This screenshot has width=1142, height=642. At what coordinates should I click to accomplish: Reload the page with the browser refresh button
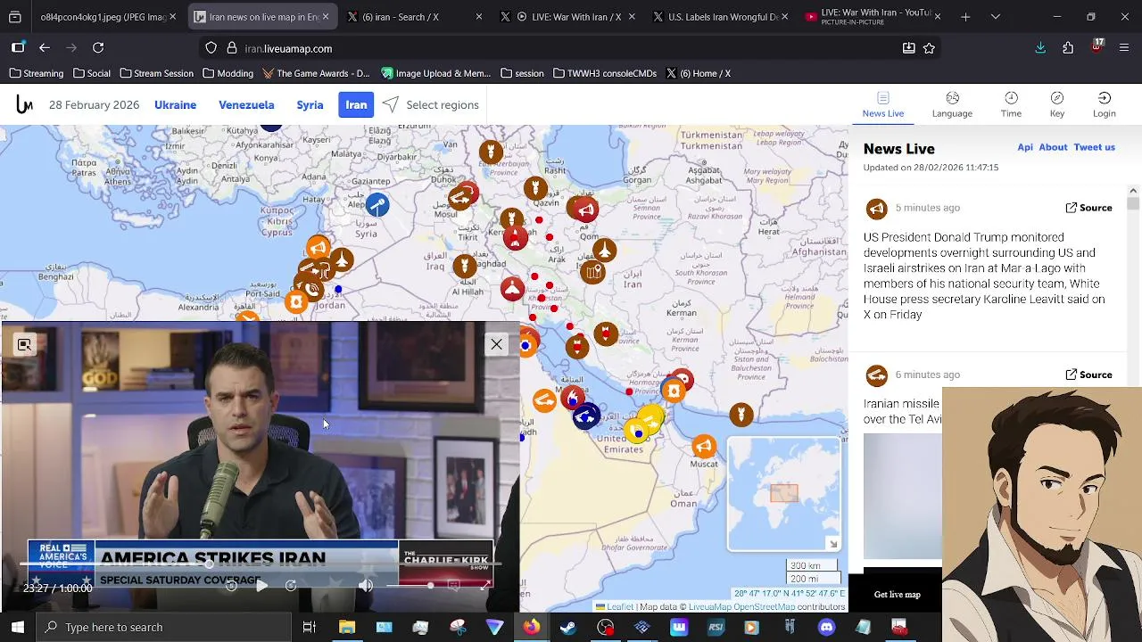(98, 47)
